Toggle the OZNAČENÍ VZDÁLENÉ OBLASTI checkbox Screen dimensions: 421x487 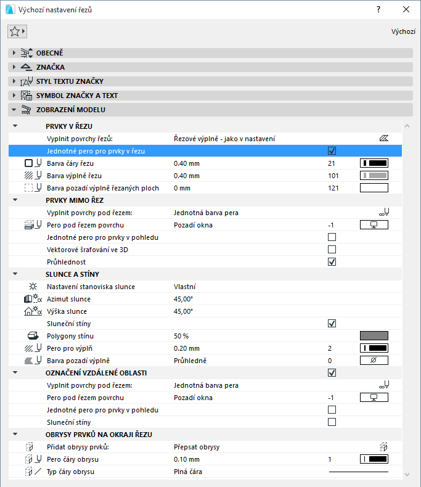tap(332, 373)
